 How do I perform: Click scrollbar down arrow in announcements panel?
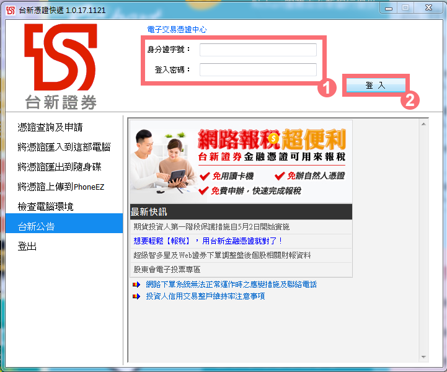tap(423, 357)
